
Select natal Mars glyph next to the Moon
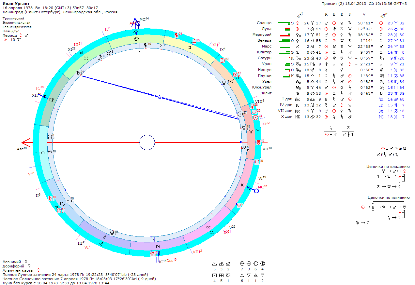pos(109,53)
